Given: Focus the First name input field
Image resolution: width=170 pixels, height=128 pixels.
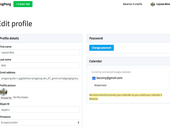Looking at the screenshot, I should [x=40, y=53].
